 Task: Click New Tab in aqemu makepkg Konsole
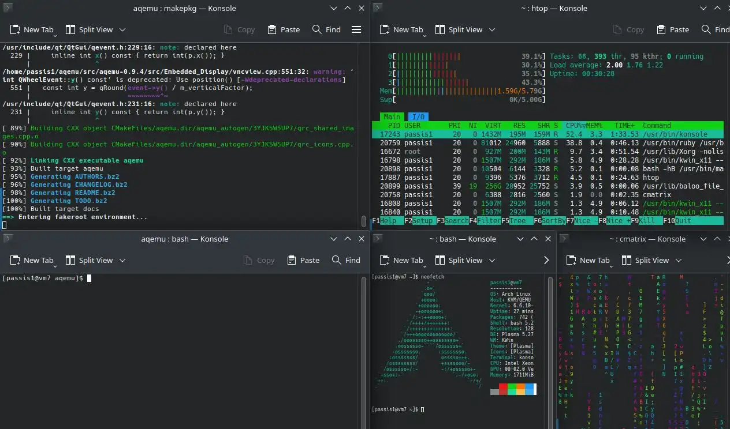32,29
